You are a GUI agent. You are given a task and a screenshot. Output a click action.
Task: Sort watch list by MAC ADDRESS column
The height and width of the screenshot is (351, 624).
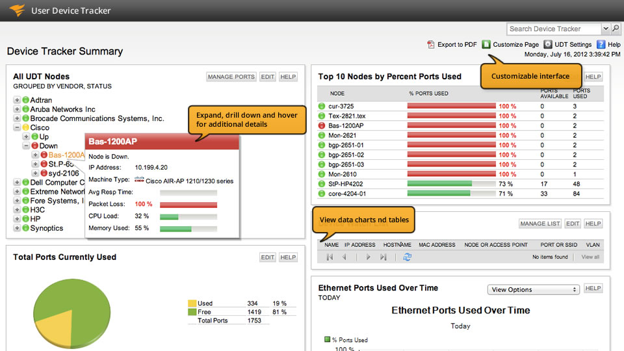tap(437, 245)
